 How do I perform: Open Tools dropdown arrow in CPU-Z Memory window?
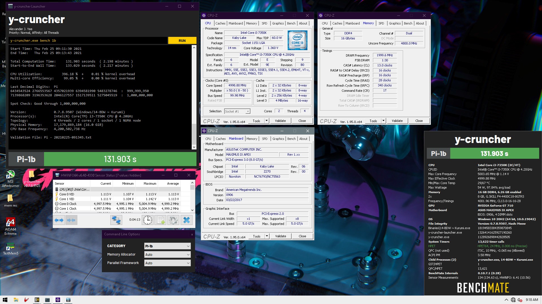383,121
